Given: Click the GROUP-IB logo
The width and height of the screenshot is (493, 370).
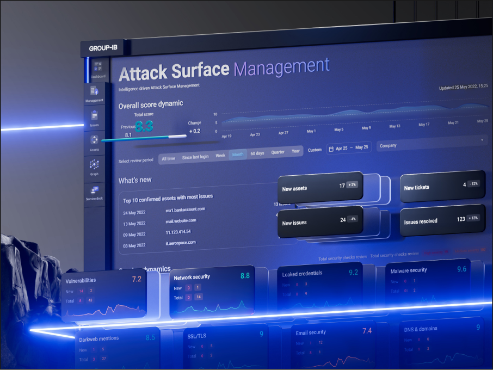Looking at the screenshot, I should coord(103,48).
